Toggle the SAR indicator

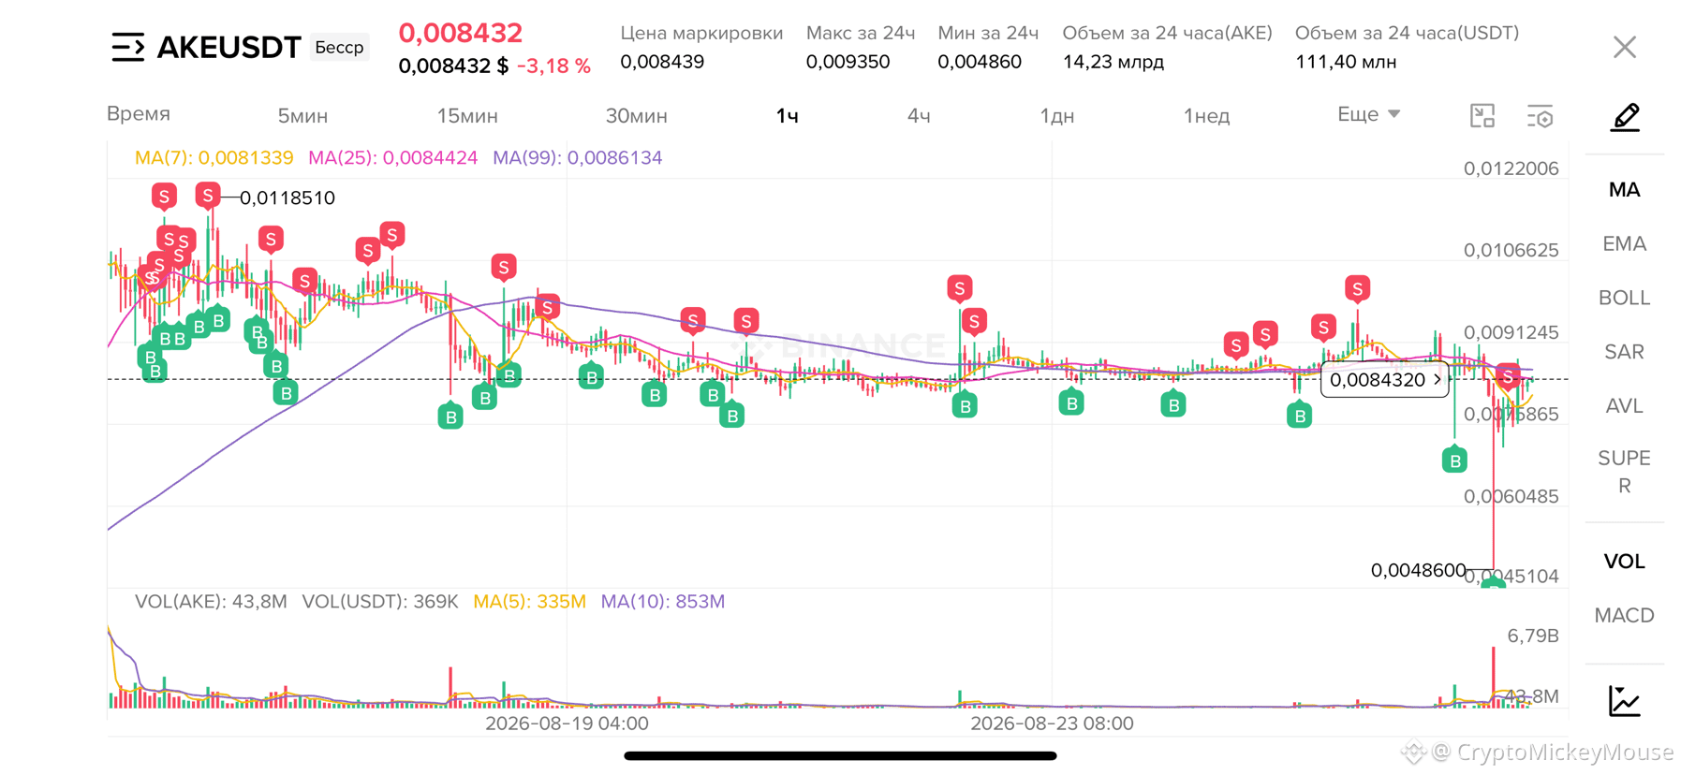1624,352
